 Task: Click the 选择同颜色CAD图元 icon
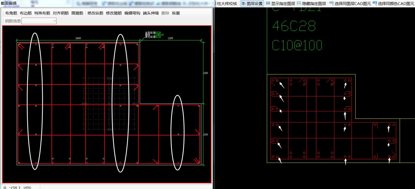[x=375, y=3]
